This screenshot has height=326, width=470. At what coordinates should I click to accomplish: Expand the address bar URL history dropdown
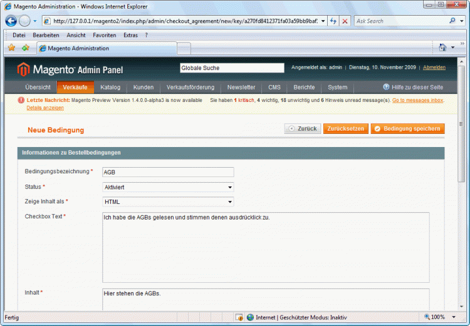point(323,21)
